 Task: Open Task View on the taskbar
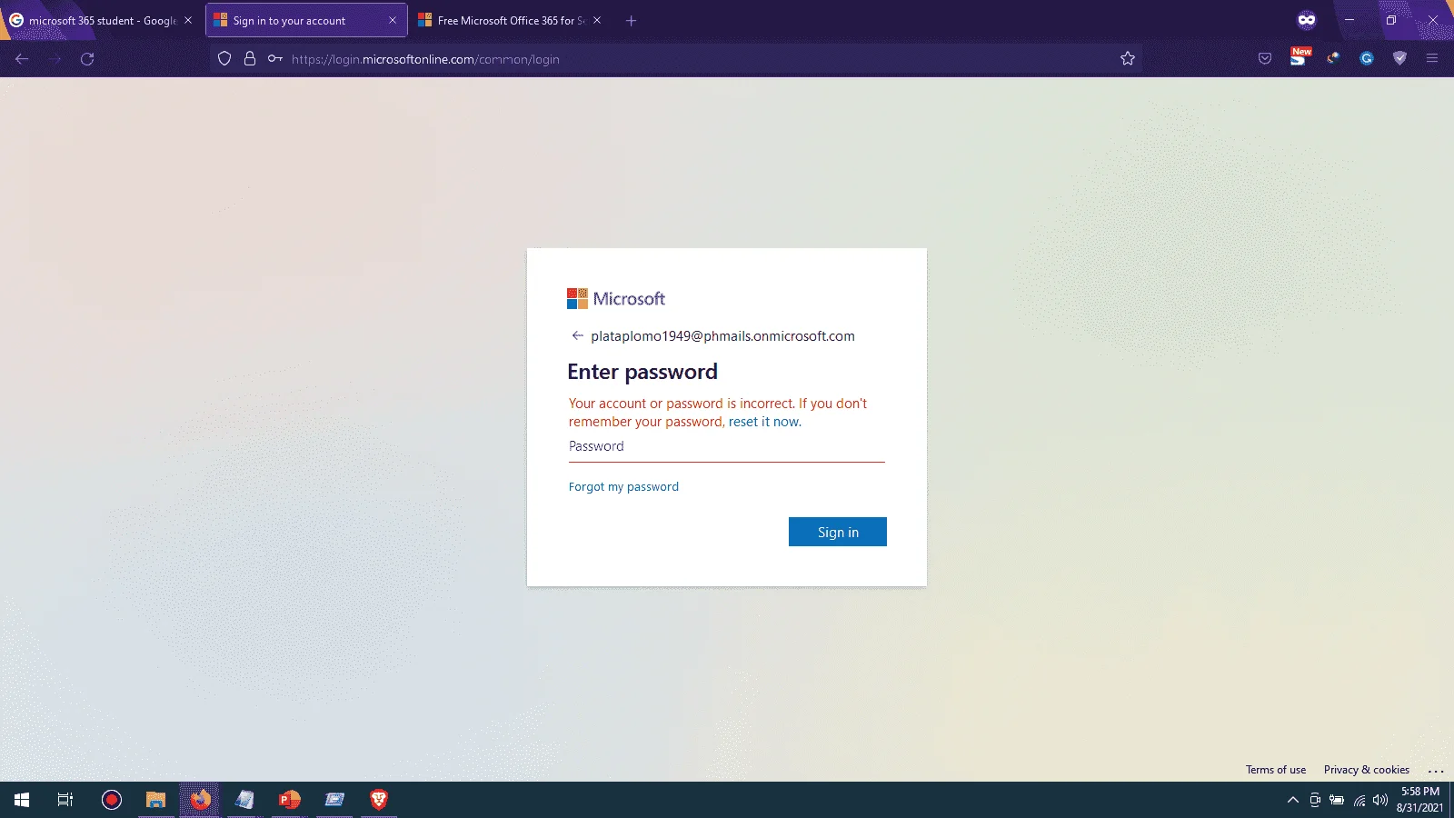(65, 800)
